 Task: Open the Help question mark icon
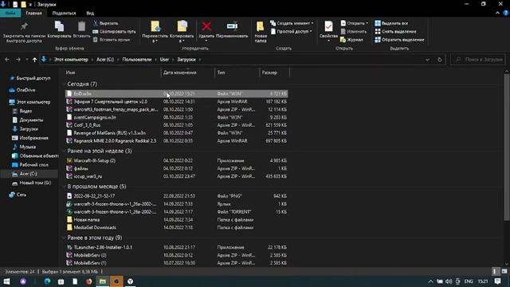506,13
